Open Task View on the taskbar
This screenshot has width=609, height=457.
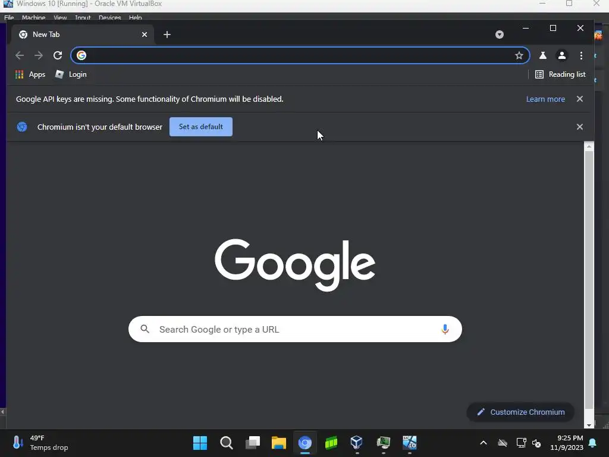252,443
